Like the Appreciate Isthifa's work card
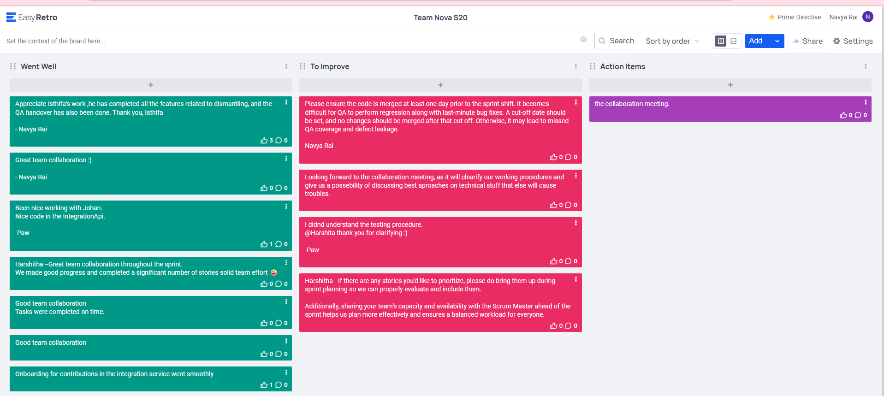This screenshot has width=884, height=396. (x=264, y=141)
